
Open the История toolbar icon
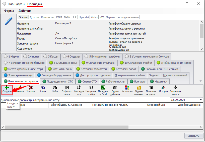(x=163, y=87)
